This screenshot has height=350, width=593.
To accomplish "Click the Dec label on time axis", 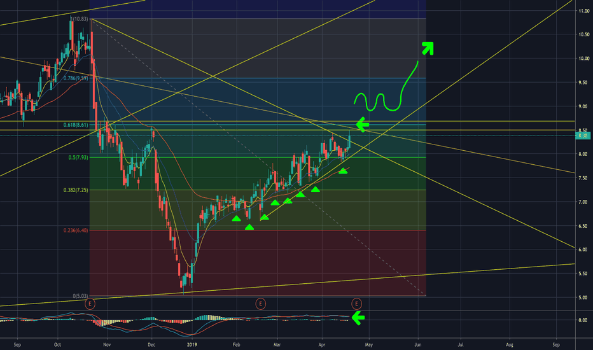I will 151,345.
